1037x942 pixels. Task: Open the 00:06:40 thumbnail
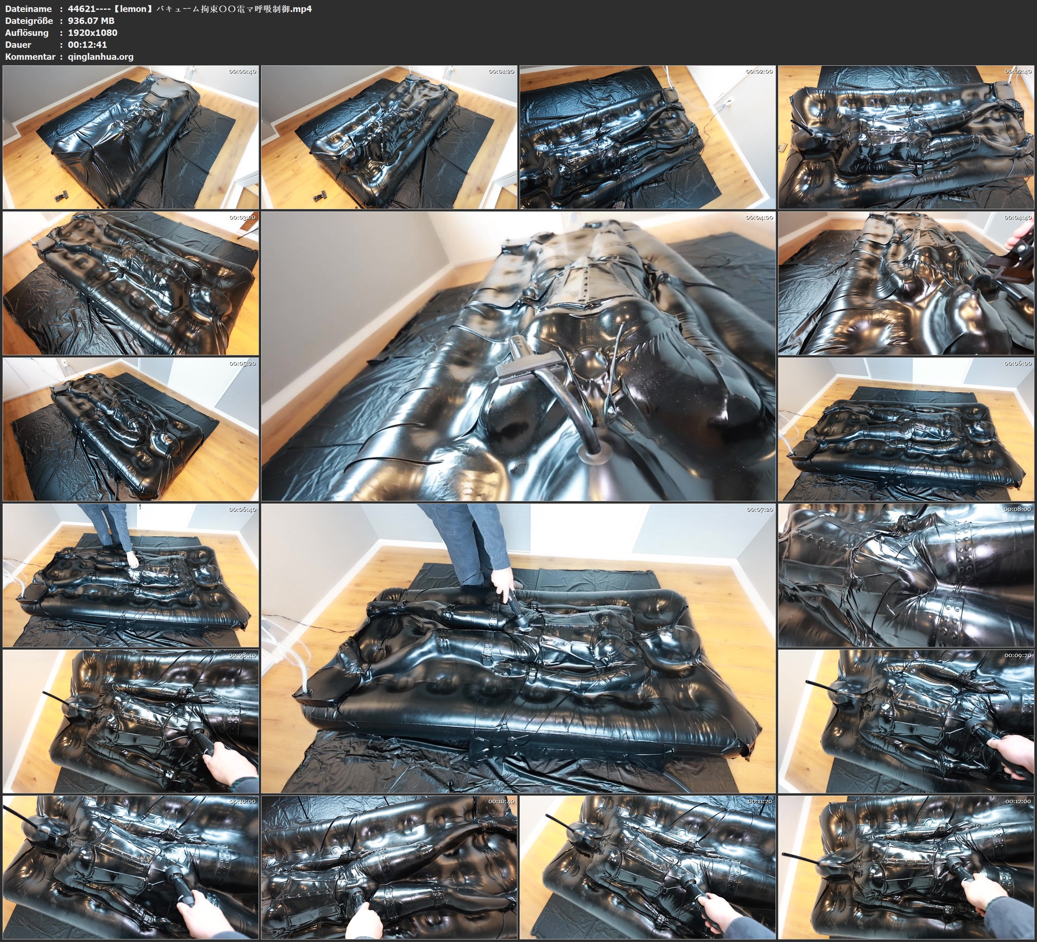pyautogui.click(x=131, y=575)
